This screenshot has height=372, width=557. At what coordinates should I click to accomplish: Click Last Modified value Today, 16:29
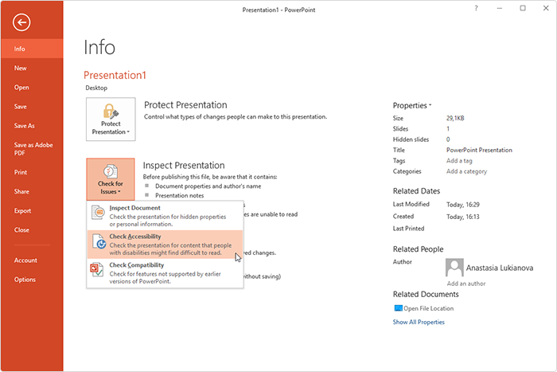tap(463, 205)
